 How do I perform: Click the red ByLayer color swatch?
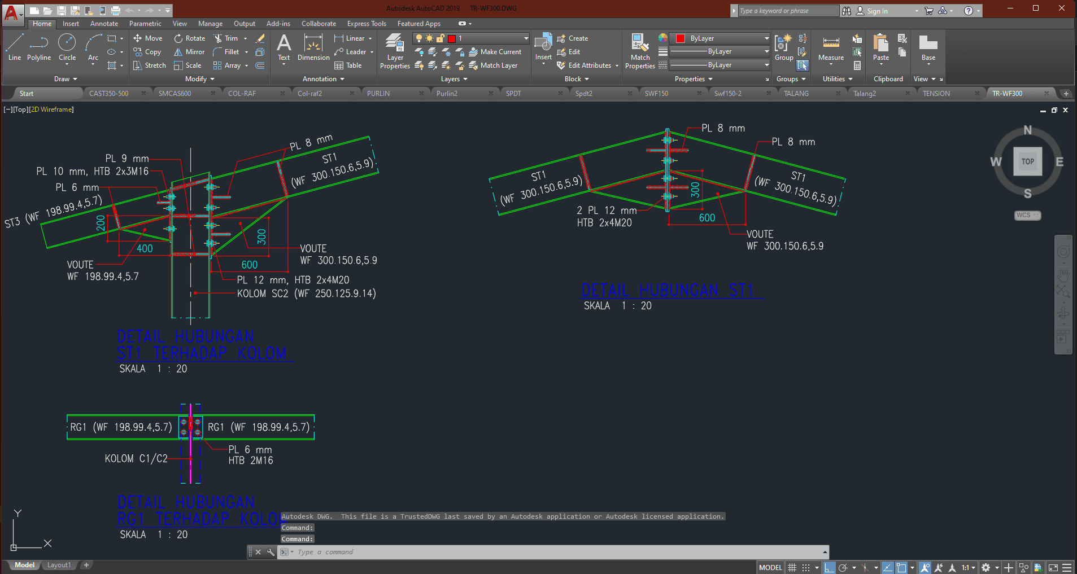(x=681, y=38)
